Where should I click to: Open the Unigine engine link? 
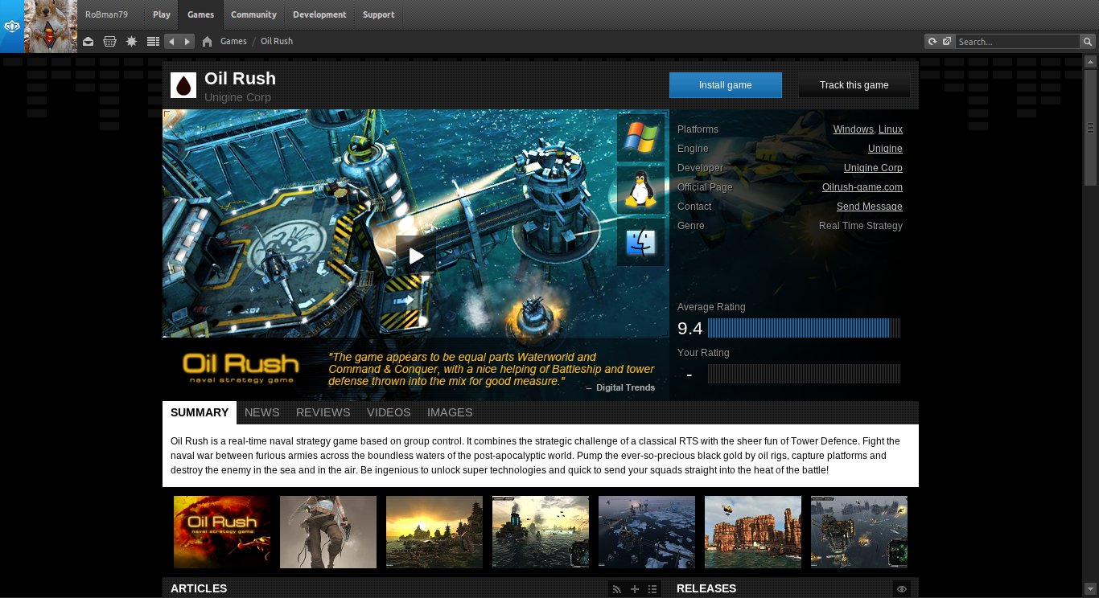[x=885, y=149]
